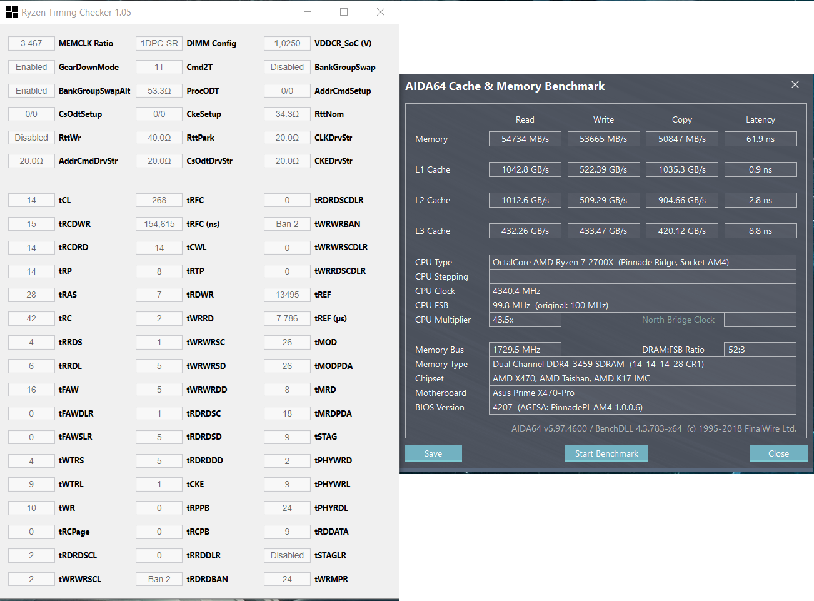This screenshot has width=814, height=601.
Task: Click the tWRWRBAN Ban 2 field
Action: pos(287,224)
